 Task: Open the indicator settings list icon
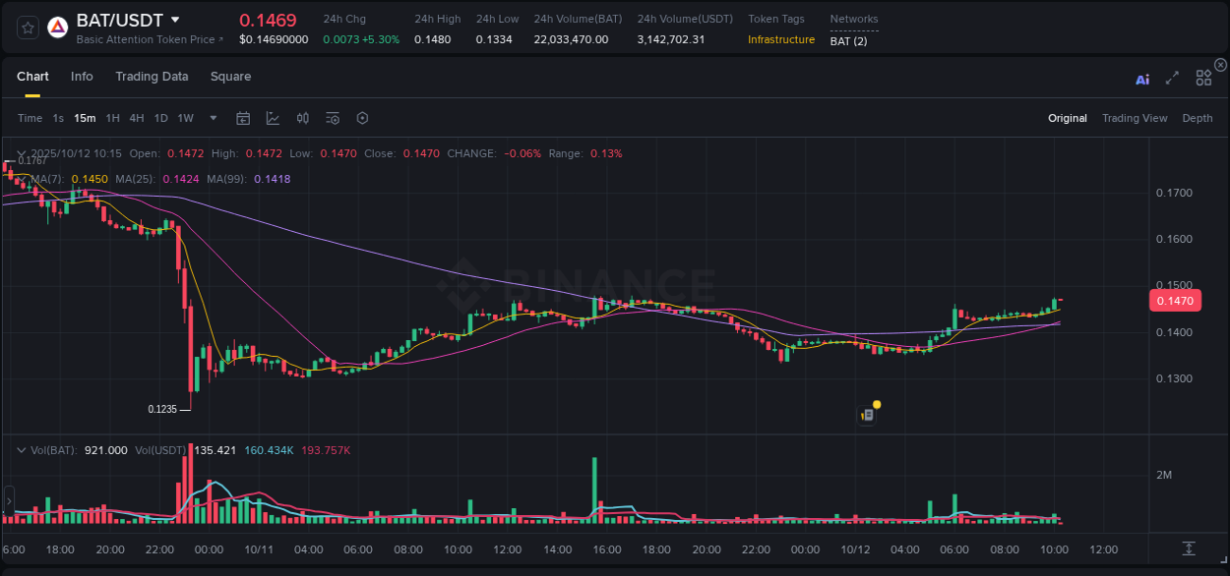[x=332, y=118]
